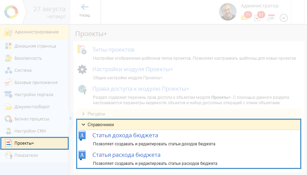Click book icon beside Статья расхода бюджета

[x=82, y=155]
